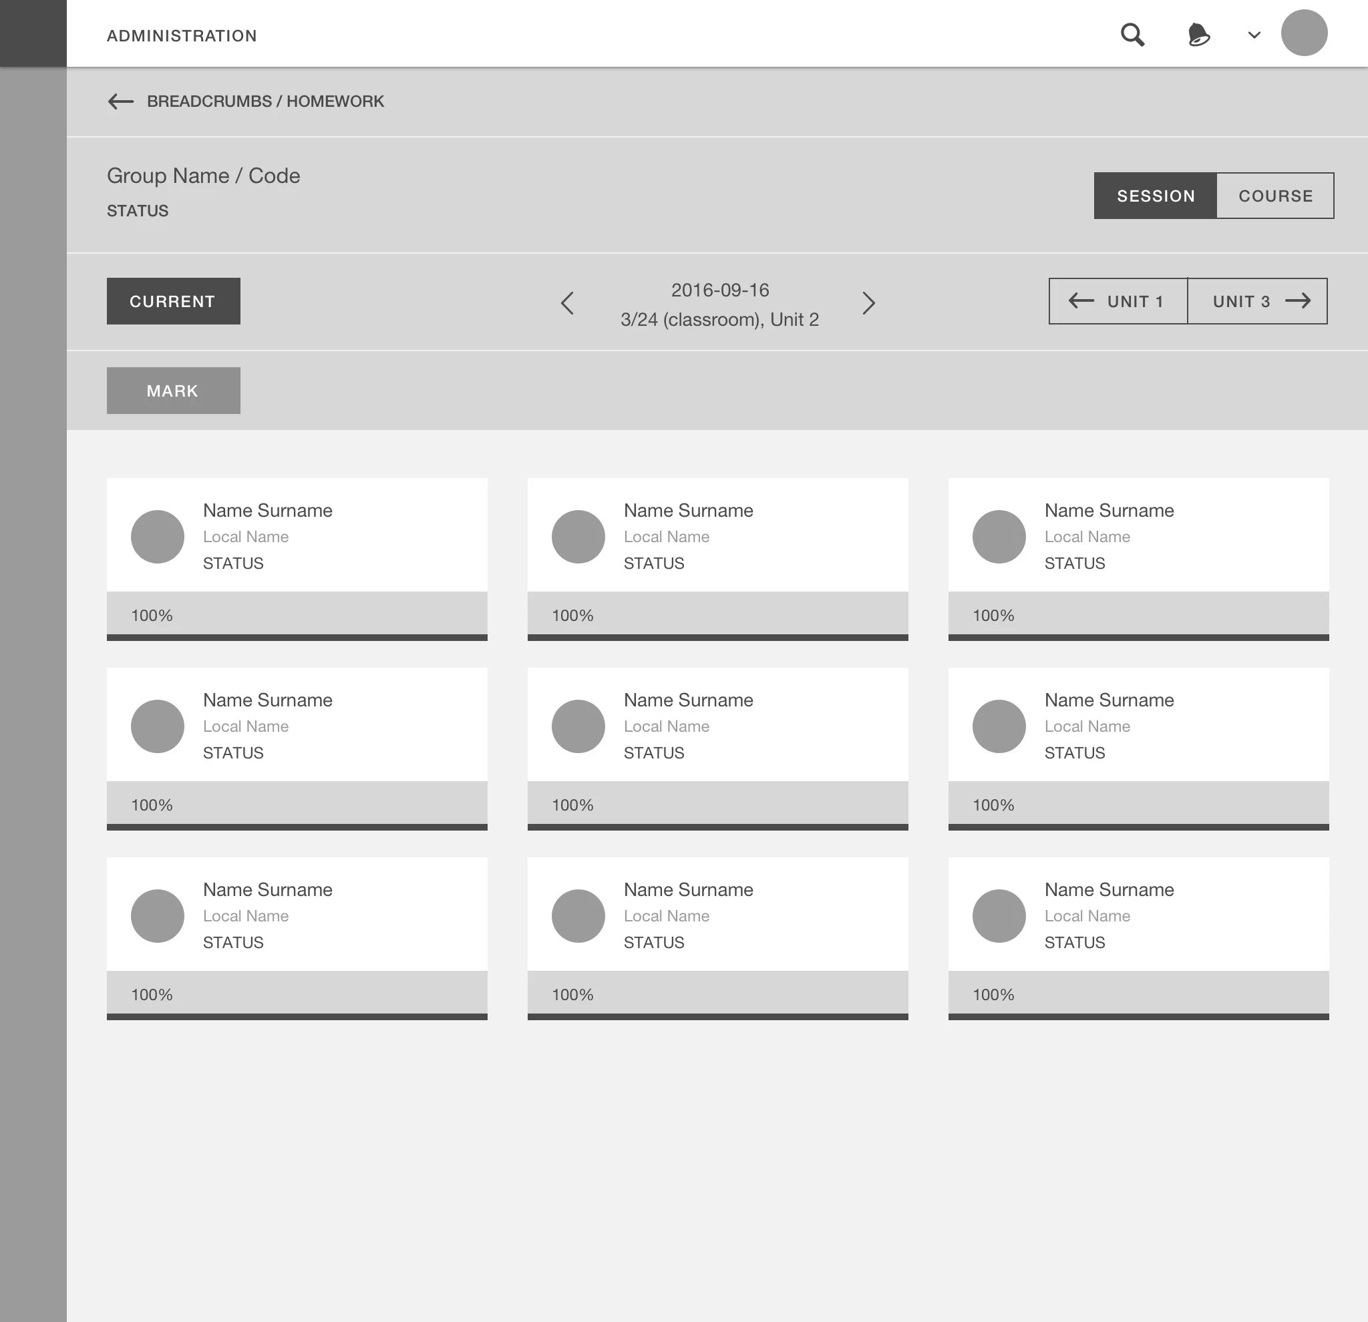Open BREADCRUMBS / HOMEWORK link
Viewport: 1368px width, 1322px height.
[265, 102]
